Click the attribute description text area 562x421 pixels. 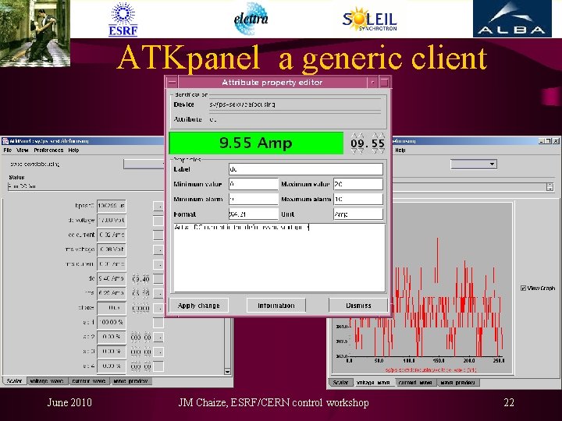point(279,258)
